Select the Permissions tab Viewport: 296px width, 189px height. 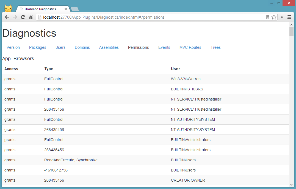point(139,47)
